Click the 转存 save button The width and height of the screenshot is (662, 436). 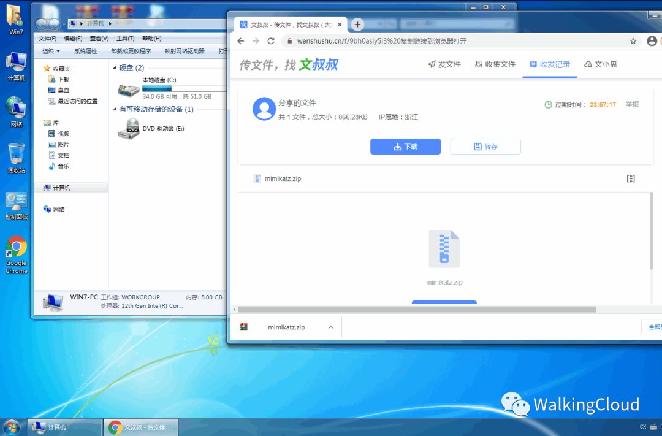tap(485, 147)
